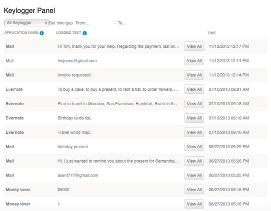Image resolution: width=271 pixels, height=211 pixels.
Task: View All for Samantha present reminder entry
Action: pyautogui.click(x=194, y=161)
